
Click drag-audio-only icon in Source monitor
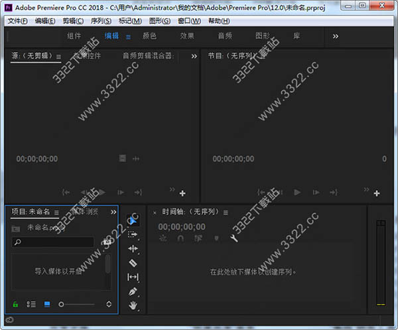click(x=136, y=159)
